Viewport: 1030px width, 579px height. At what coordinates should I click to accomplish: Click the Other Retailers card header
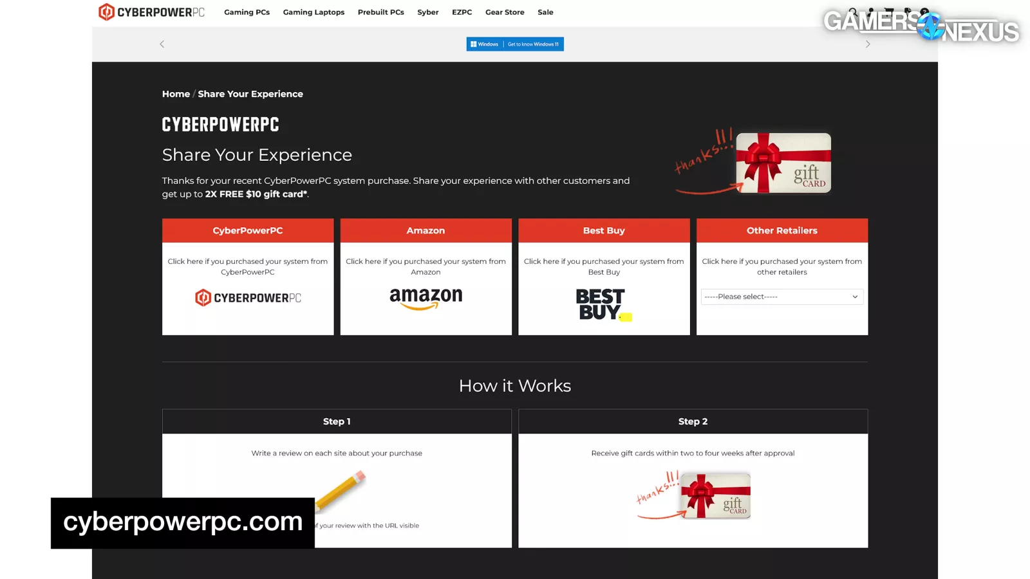[x=782, y=230]
